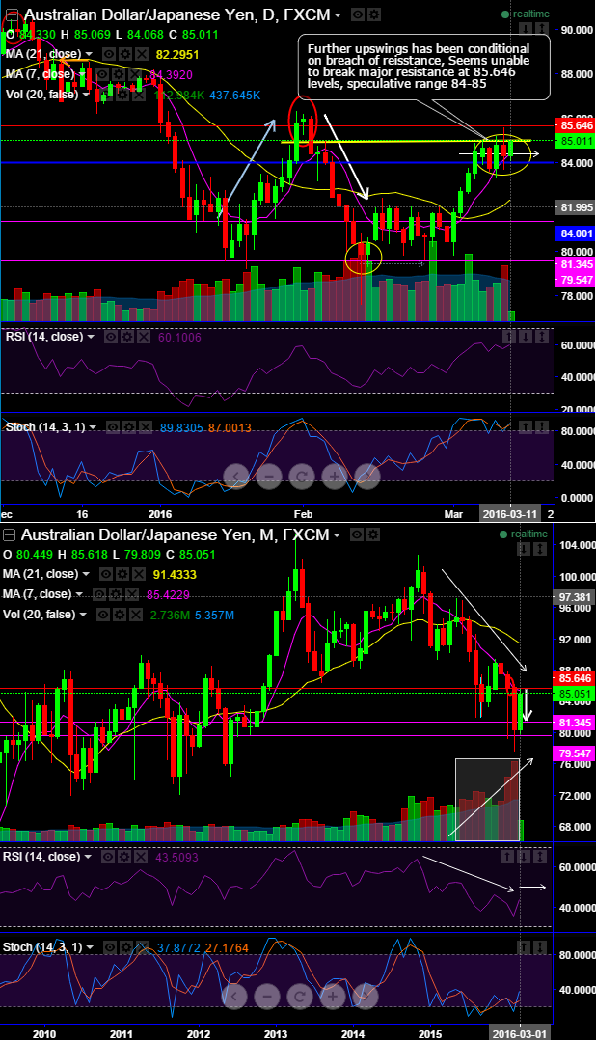Reset the daily chart view
Image resolution: width=596 pixels, height=1040 pixels.
(x=300, y=476)
